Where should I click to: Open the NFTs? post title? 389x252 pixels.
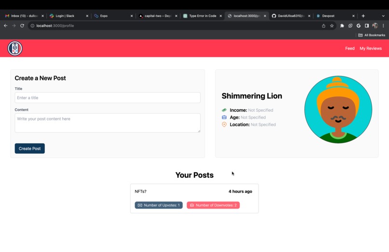pos(140,191)
